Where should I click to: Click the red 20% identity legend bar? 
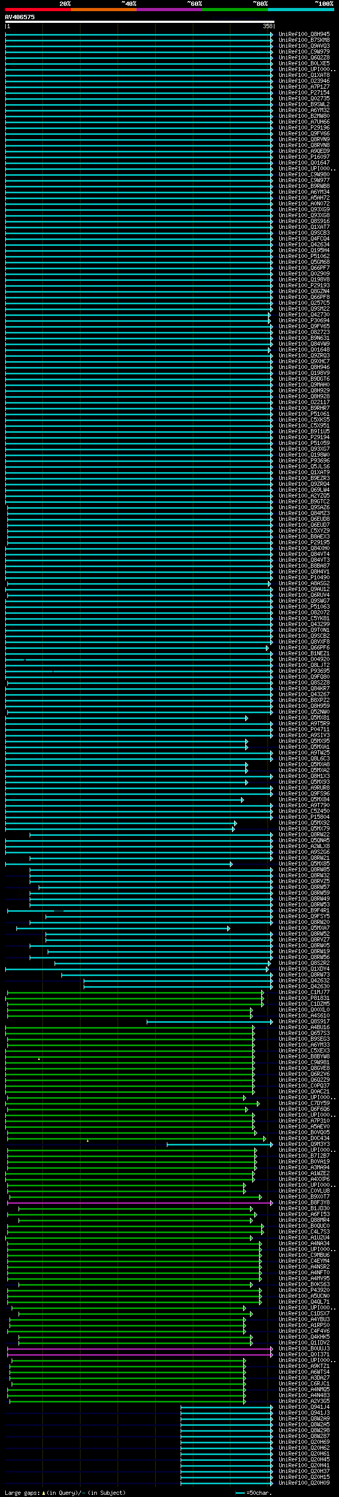pos(38,10)
